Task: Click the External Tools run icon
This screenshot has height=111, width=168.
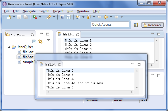Action: point(35,17)
